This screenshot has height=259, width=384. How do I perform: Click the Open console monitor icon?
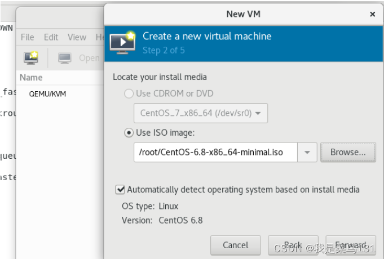tap(65, 58)
